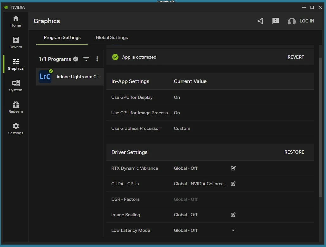Edit the RTX Dynamic Vibrance setting

pyautogui.click(x=233, y=168)
